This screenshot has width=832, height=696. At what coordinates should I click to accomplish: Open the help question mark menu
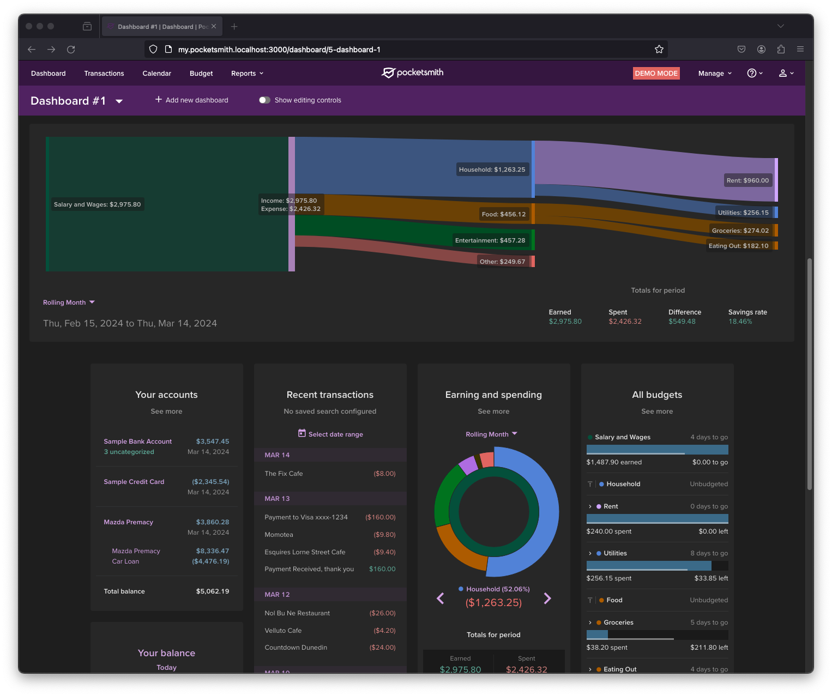point(754,73)
